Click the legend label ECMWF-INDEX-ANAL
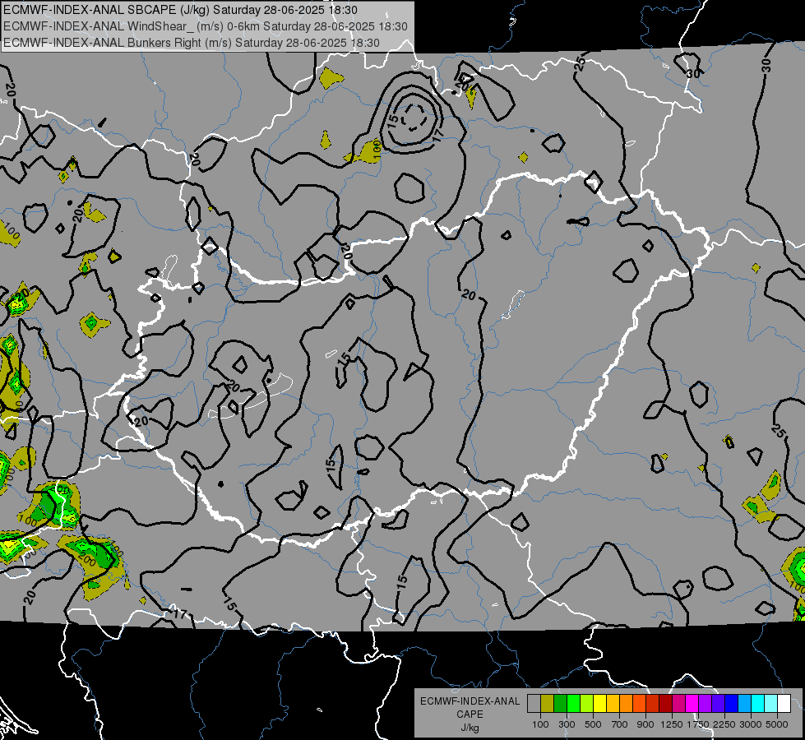Image resolution: width=805 pixels, height=740 pixels. 470,701
